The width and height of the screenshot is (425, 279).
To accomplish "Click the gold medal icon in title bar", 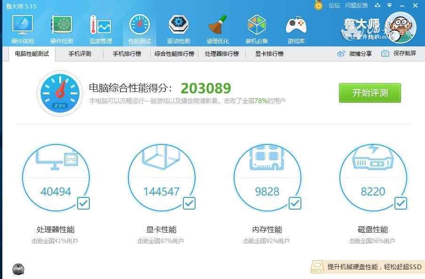I will [x=319, y=5].
